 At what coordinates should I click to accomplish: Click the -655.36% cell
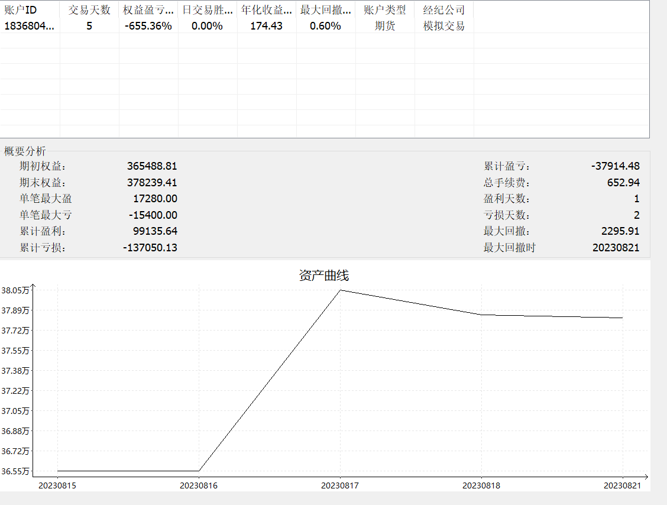point(148,26)
